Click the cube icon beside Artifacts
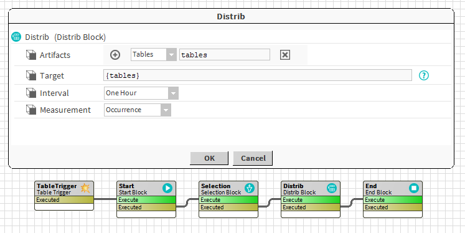Screen dimensions: 465x233 pos(31,55)
